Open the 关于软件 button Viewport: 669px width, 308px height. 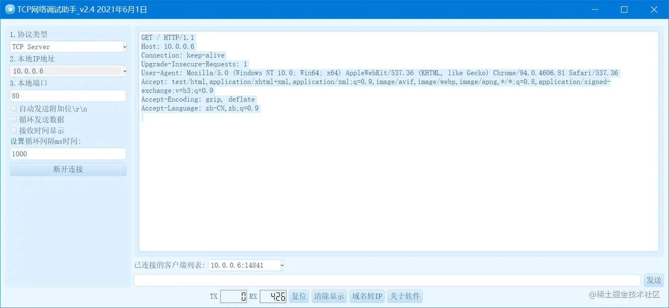coord(405,296)
